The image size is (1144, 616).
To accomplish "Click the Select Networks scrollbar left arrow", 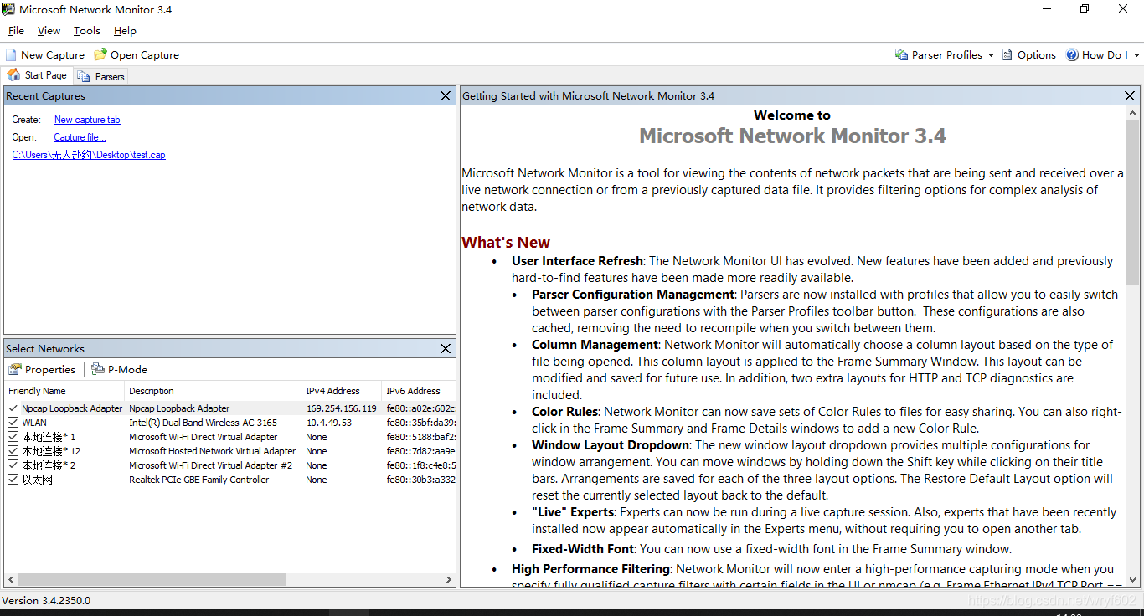I will click(x=10, y=579).
